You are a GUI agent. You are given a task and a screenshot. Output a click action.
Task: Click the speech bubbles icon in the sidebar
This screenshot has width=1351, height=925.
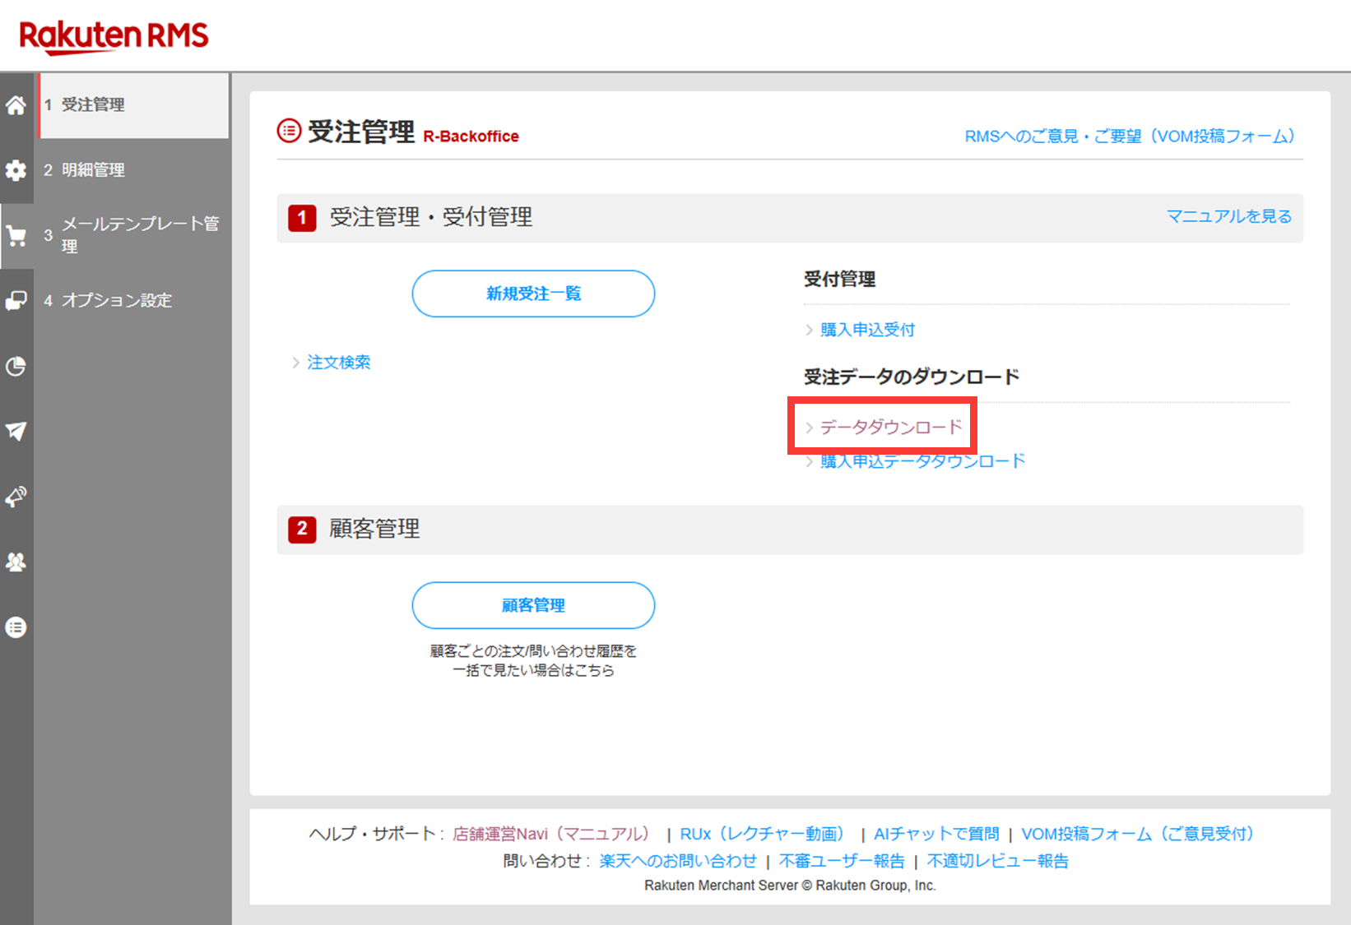point(16,301)
